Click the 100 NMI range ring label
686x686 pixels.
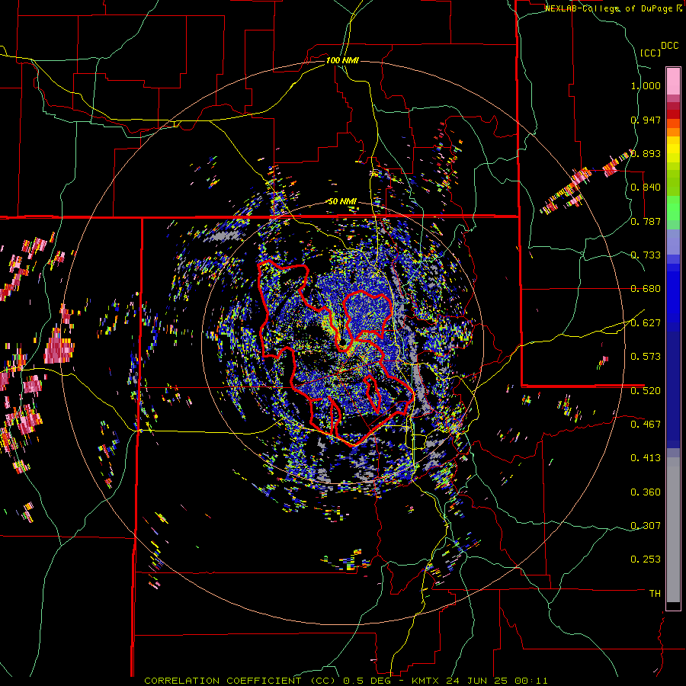342,60
